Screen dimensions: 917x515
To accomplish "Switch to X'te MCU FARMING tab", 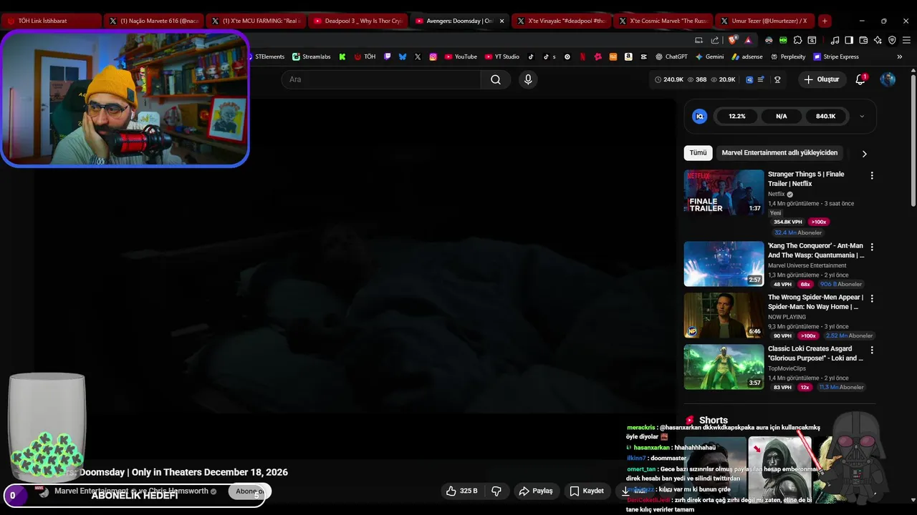I will [x=256, y=21].
